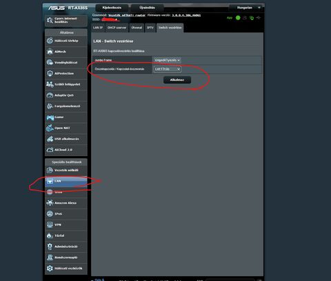Screen dimensions: 331x281
Task: Click the Alkalmaz apply button
Action: [x=177, y=80]
